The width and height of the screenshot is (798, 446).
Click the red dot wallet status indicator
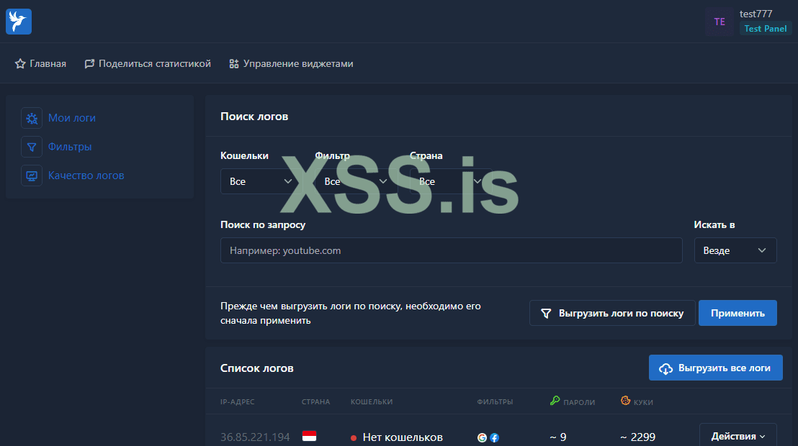pyautogui.click(x=354, y=438)
